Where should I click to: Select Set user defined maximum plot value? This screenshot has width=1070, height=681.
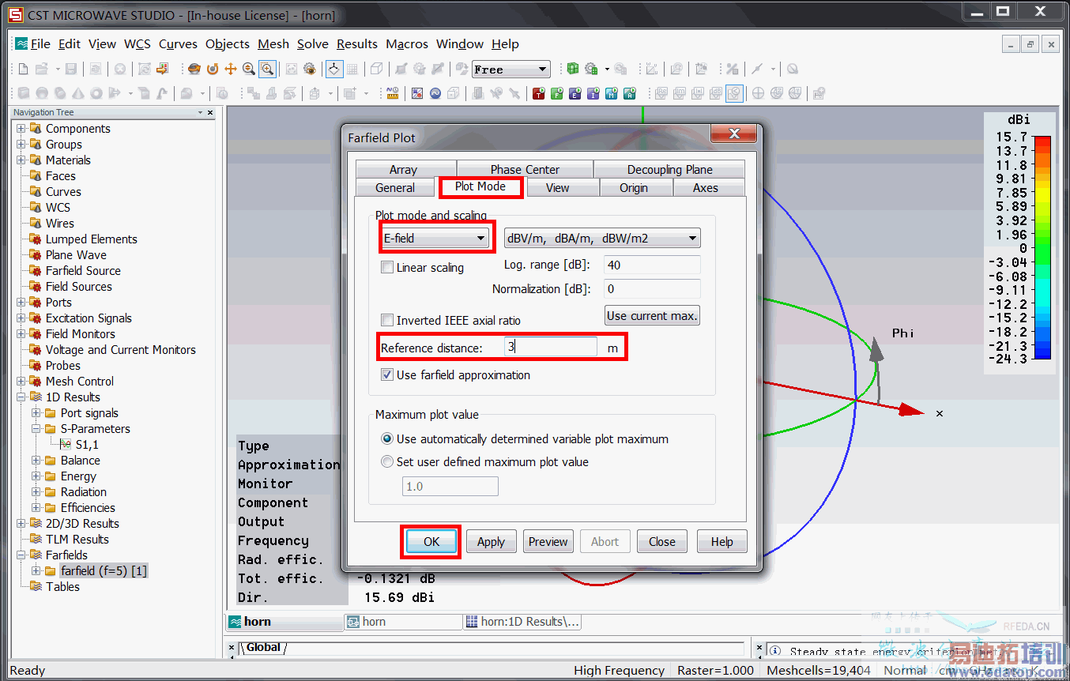pos(387,461)
